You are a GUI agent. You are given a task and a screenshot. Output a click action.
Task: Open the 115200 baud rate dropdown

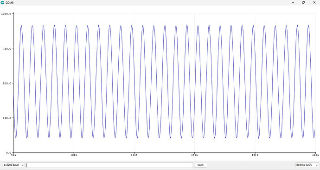13,165
